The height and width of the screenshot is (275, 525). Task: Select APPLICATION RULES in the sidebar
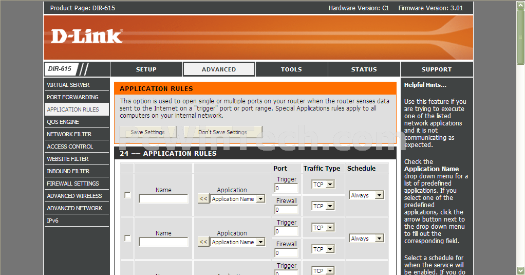click(77, 109)
